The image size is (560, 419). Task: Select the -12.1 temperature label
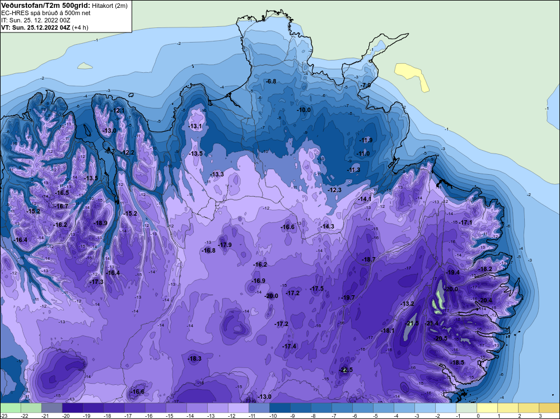118,111
